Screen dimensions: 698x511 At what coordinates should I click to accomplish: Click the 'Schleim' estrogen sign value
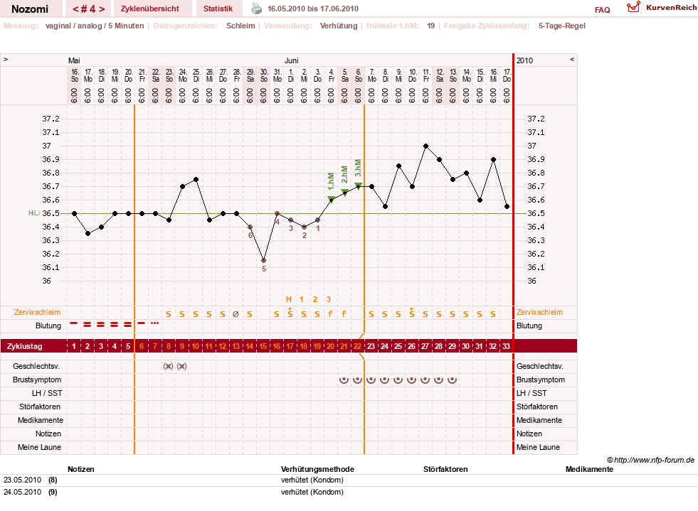point(240,26)
